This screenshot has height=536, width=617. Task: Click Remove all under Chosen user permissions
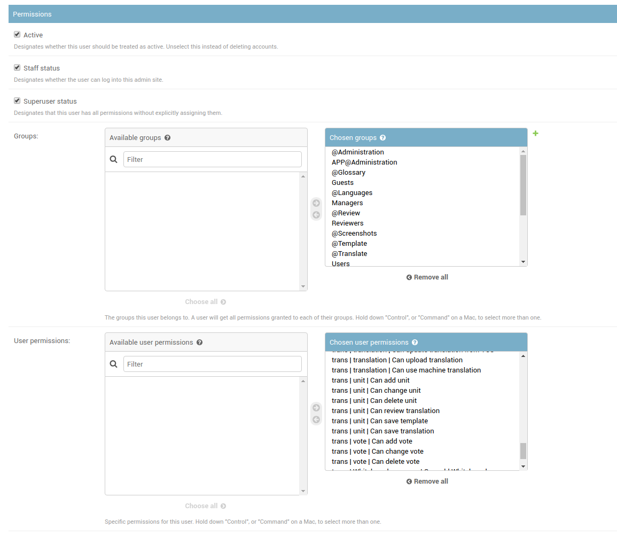427,481
